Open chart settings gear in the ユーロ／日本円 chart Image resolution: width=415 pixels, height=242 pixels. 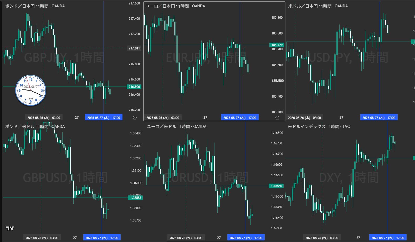(277, 118)
